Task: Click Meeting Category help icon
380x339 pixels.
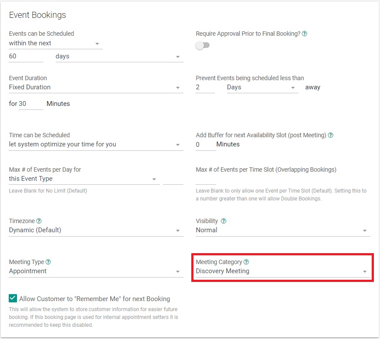Action: tap(246, 262)
